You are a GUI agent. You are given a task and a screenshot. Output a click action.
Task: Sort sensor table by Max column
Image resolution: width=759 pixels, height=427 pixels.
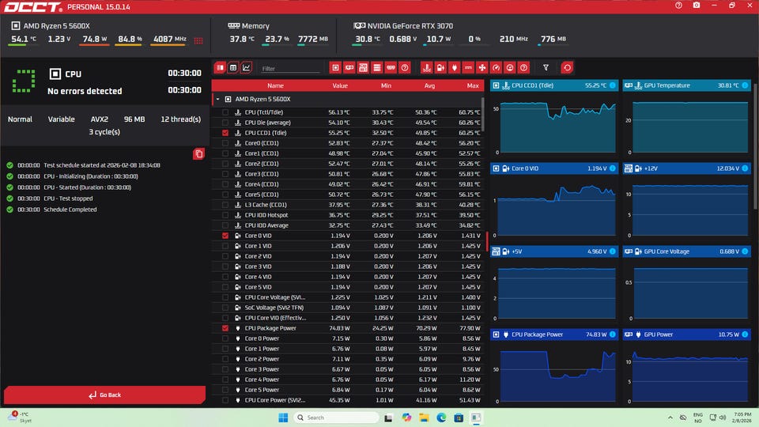pos(473,85)
